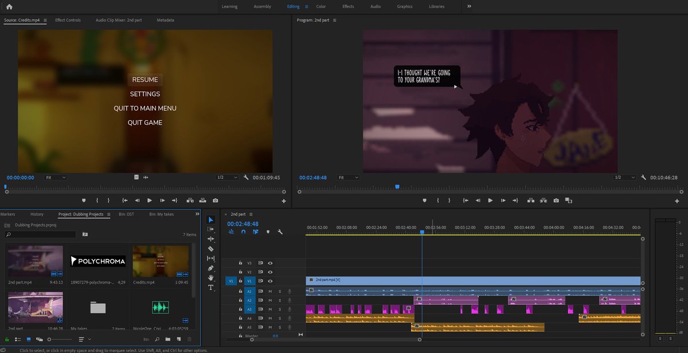Image resolution: width=688 pixels, height=353 pixels.
Task: Play the Source monitor clip
Action: [150, 201]
